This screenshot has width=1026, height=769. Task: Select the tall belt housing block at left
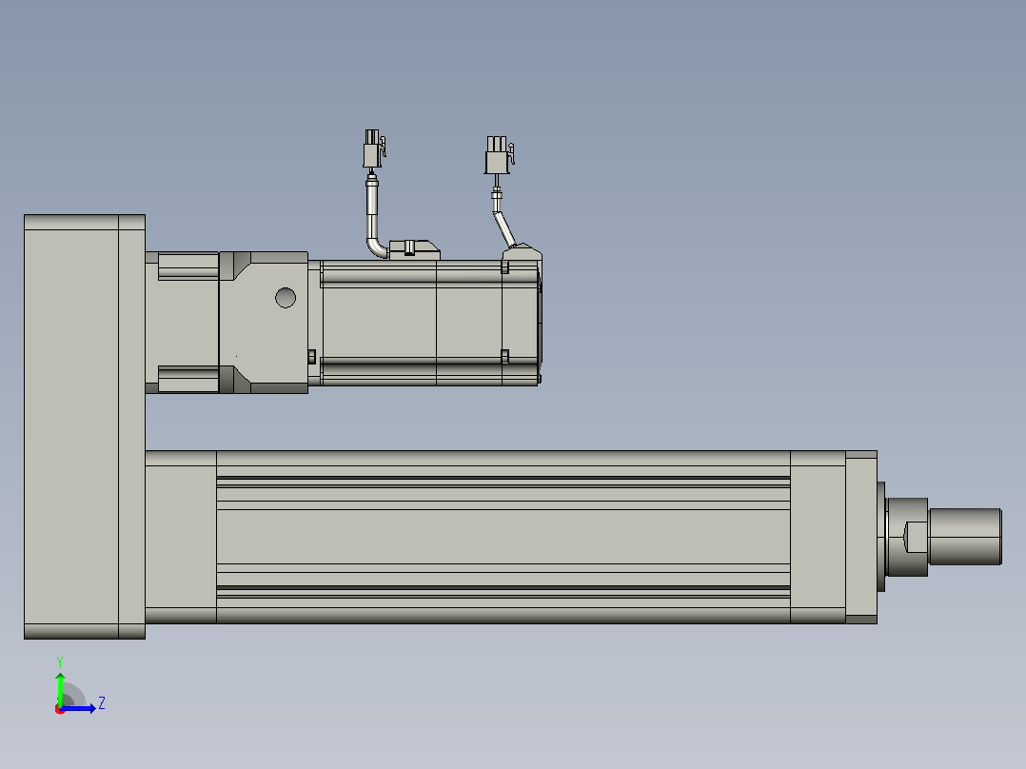click(x=85, y=426)
